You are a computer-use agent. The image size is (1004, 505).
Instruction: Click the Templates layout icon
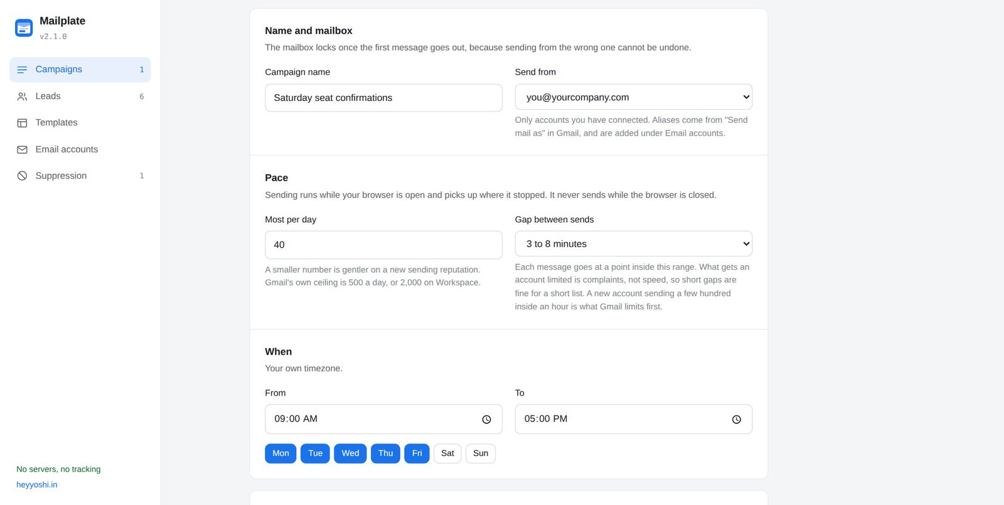(22, 123)
